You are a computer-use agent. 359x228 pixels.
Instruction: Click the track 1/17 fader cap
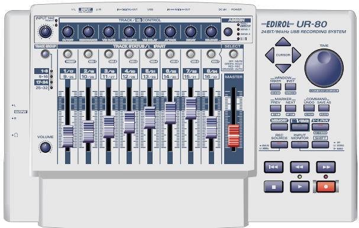click(x=68, y=136)
